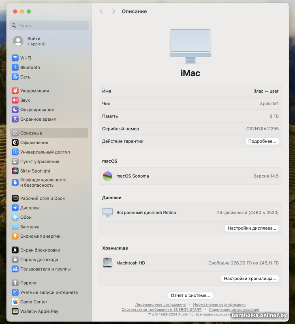Open Экран блокировки lock icon
This screenshot has width=295, height=324.
[x=15, y=250]
